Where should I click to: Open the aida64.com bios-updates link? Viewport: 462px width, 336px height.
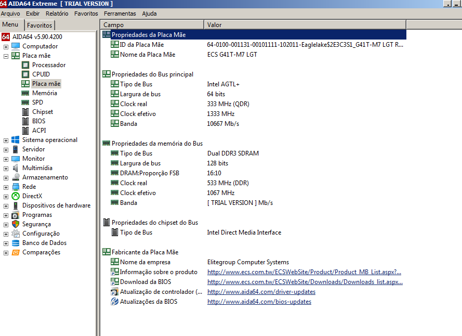259,302
